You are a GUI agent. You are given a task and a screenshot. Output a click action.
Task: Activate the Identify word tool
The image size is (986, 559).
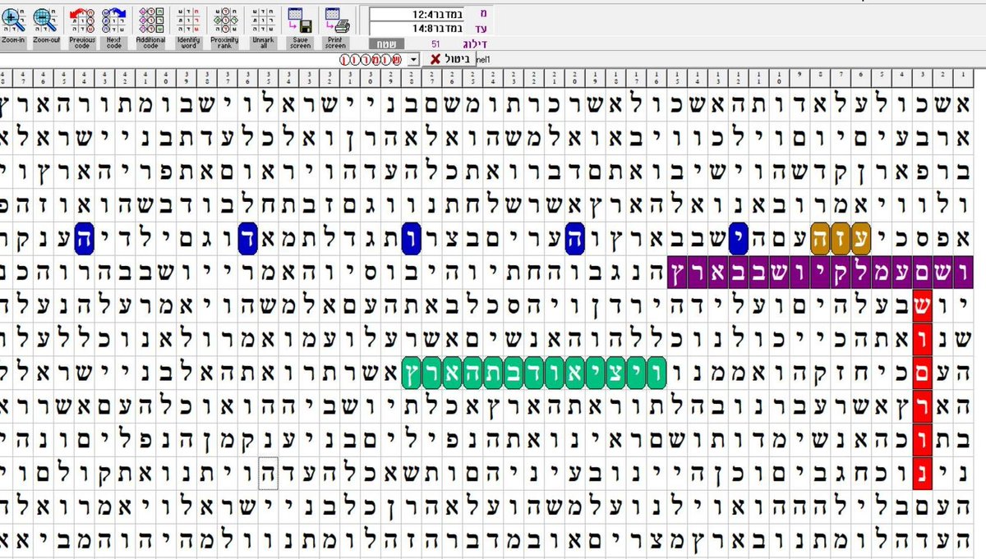tap(187, 25)
